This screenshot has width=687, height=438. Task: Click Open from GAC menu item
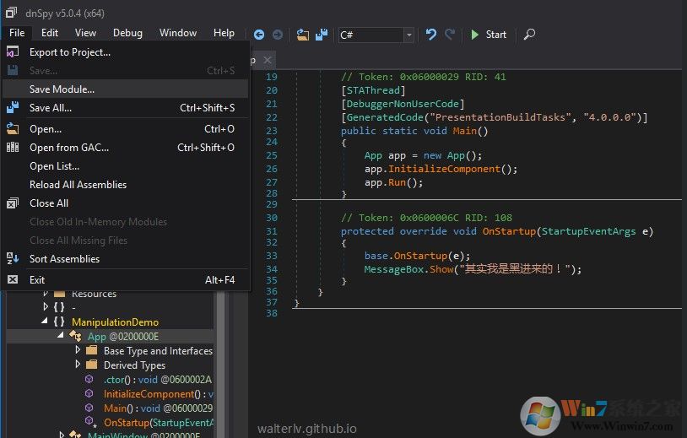point(69,148)
